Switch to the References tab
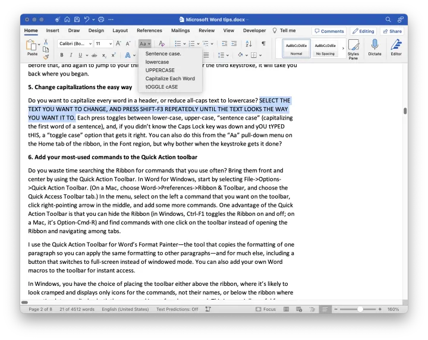The width and height of the screenshot is (428, 340). (149, 31)
